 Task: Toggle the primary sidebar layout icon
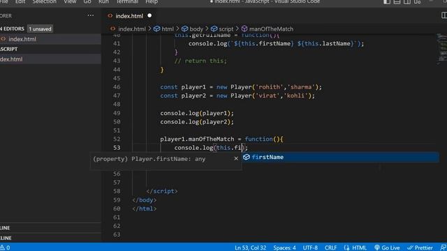[387, 1]
